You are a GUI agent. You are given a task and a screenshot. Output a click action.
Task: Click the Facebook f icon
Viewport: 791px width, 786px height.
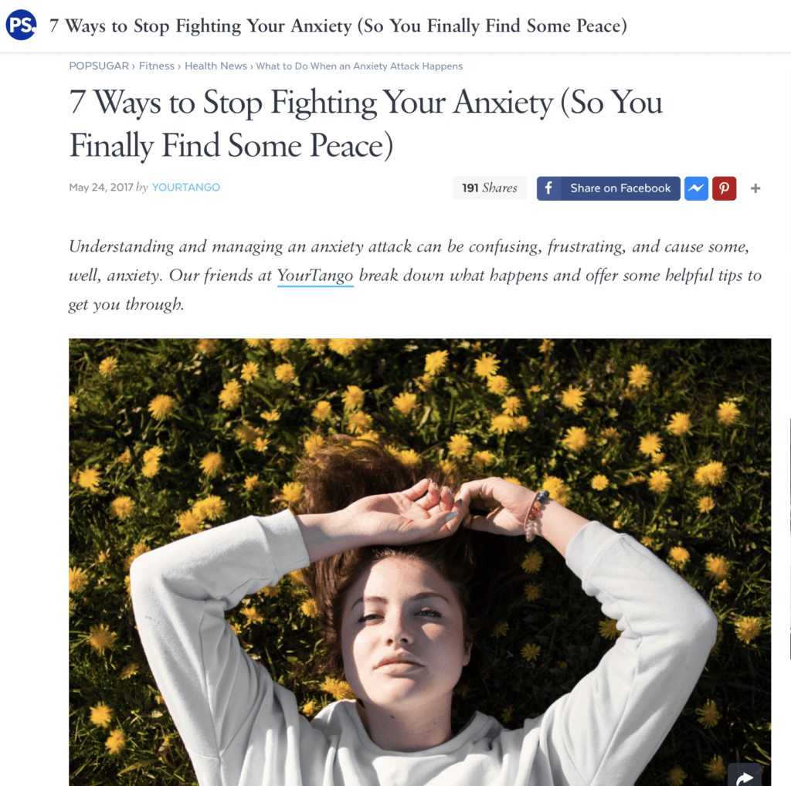(548, 188)
